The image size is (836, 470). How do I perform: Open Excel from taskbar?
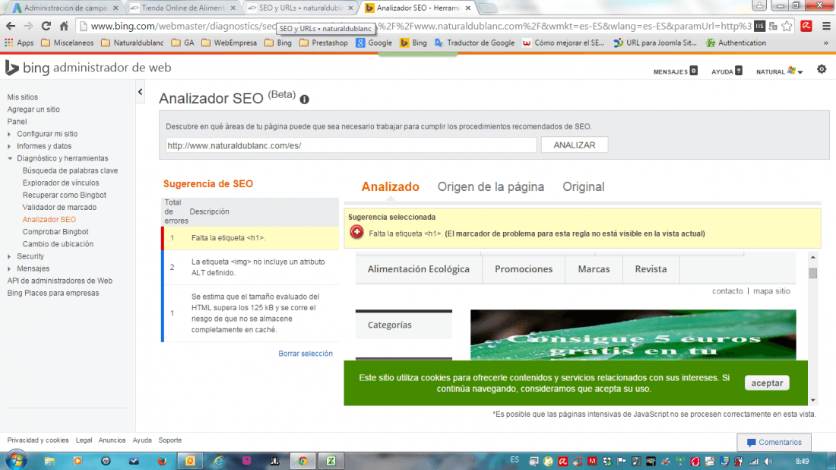tap(331, 461)
